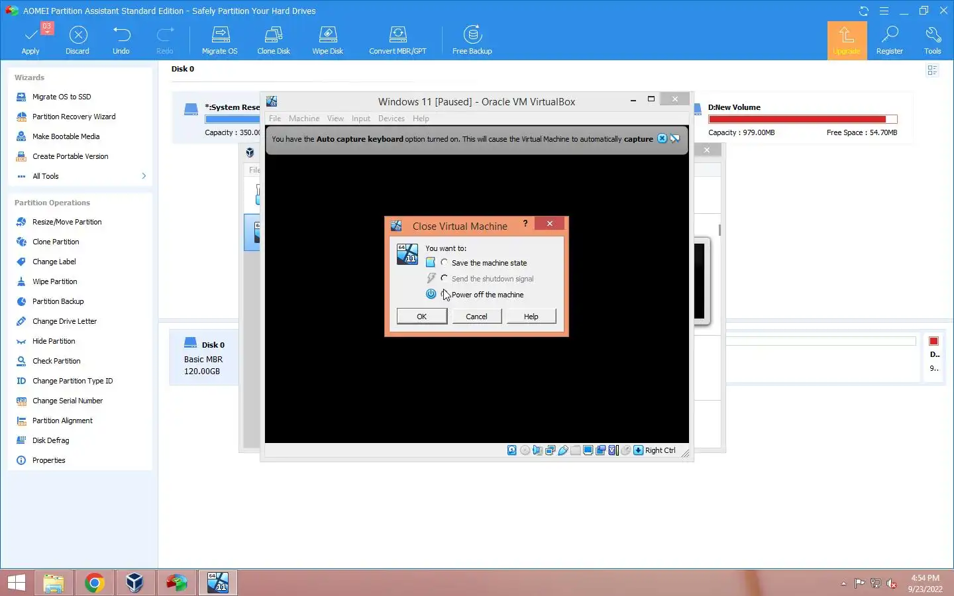
Task: Undo the last AOMEI operation
Action: pos(121,40)
